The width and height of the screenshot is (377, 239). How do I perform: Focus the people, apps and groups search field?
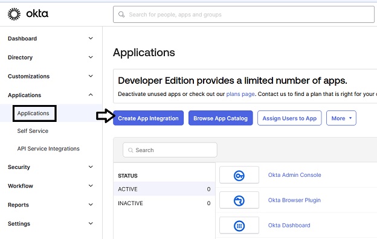[243, 14]
